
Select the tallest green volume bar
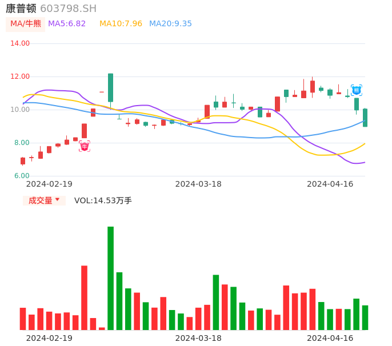110,278
